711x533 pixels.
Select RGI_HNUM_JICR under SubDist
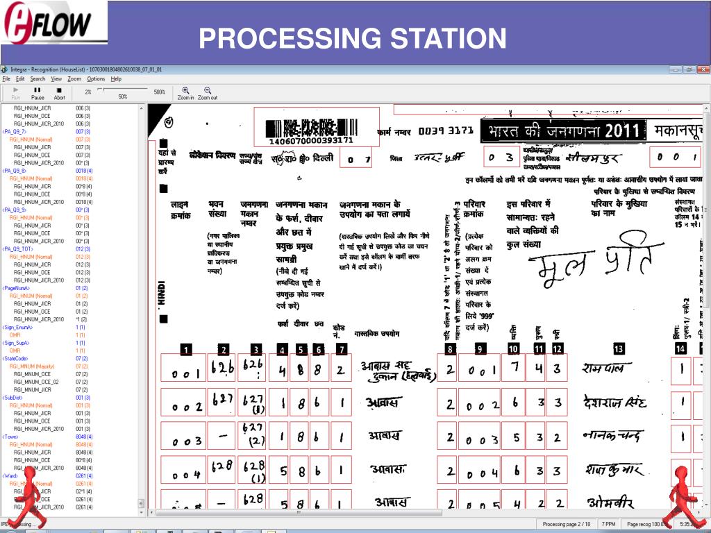(x=33, y=414)
